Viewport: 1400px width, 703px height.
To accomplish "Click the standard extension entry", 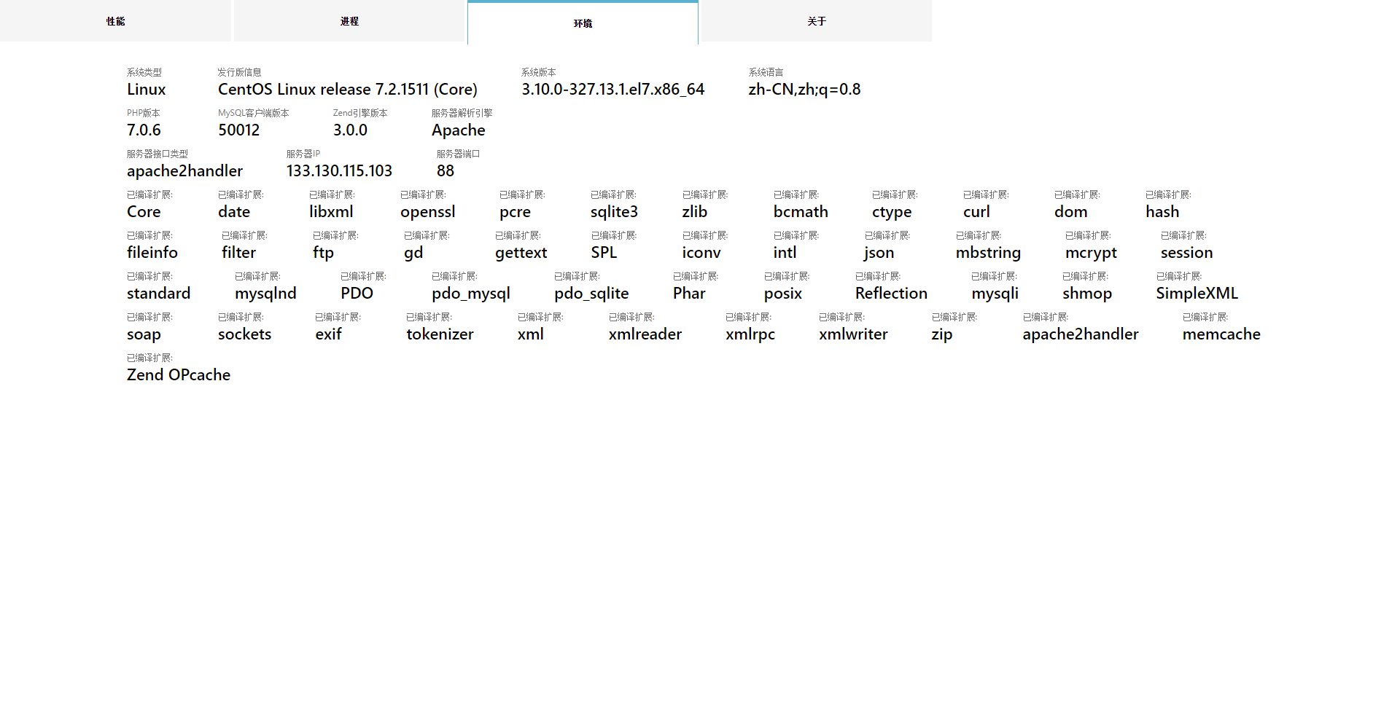I will coord(158,294).
